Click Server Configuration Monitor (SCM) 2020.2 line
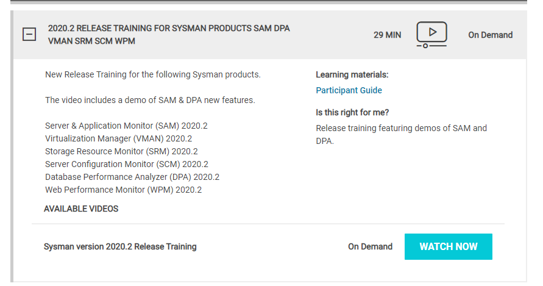543x286 pixels. (127, 164)
